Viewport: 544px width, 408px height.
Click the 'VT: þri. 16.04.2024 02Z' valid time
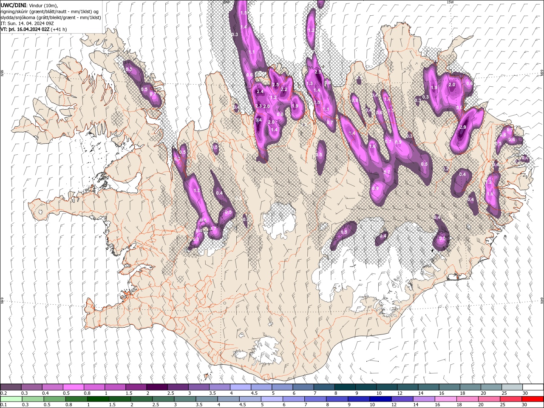(x=25, y=29)
